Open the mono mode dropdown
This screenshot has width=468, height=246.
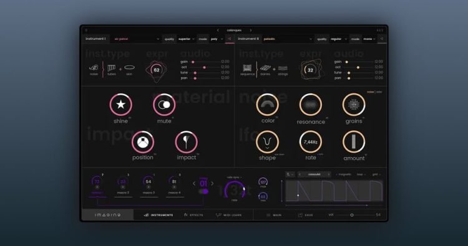point(369,39)
